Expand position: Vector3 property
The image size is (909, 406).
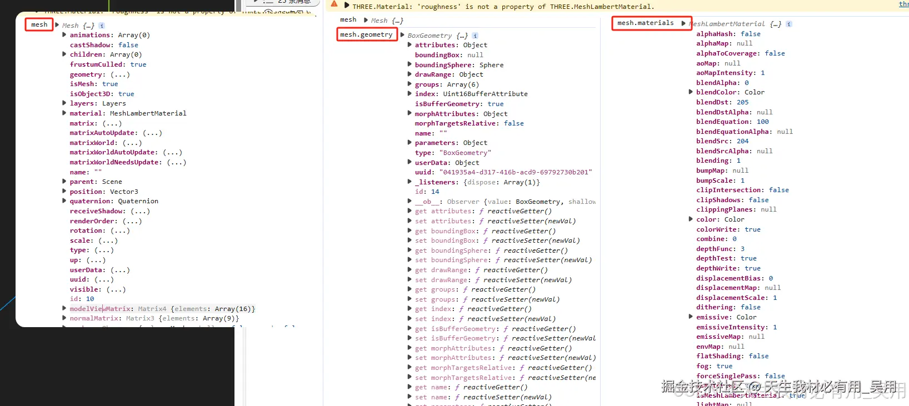point(64,192)
